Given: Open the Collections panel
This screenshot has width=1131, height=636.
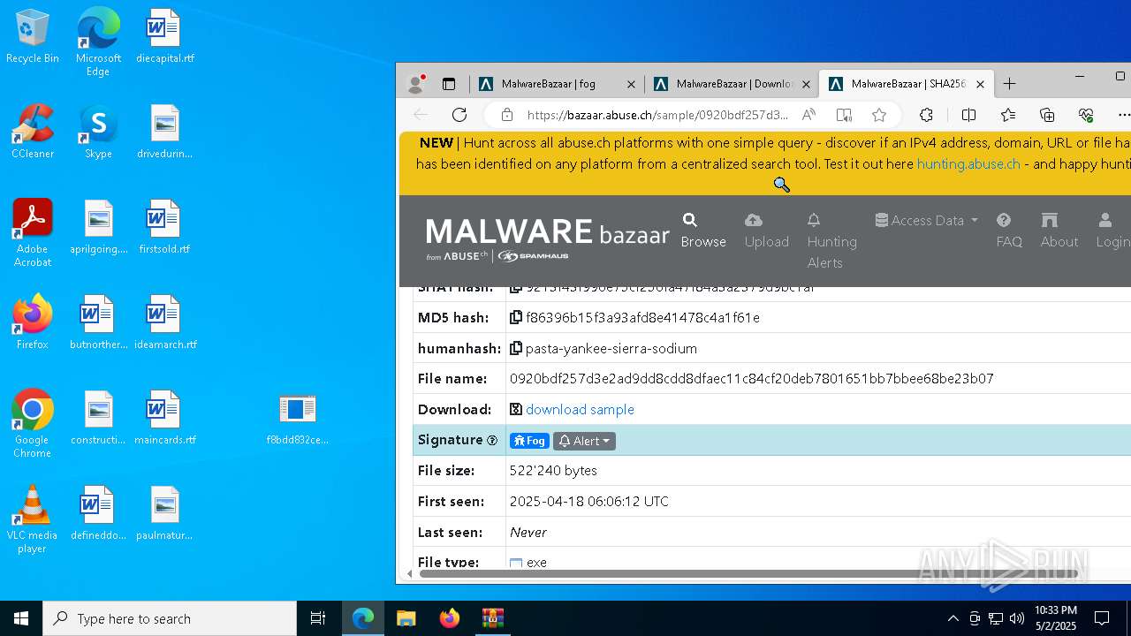Looking at the screenshot, I should (1047, 115).
